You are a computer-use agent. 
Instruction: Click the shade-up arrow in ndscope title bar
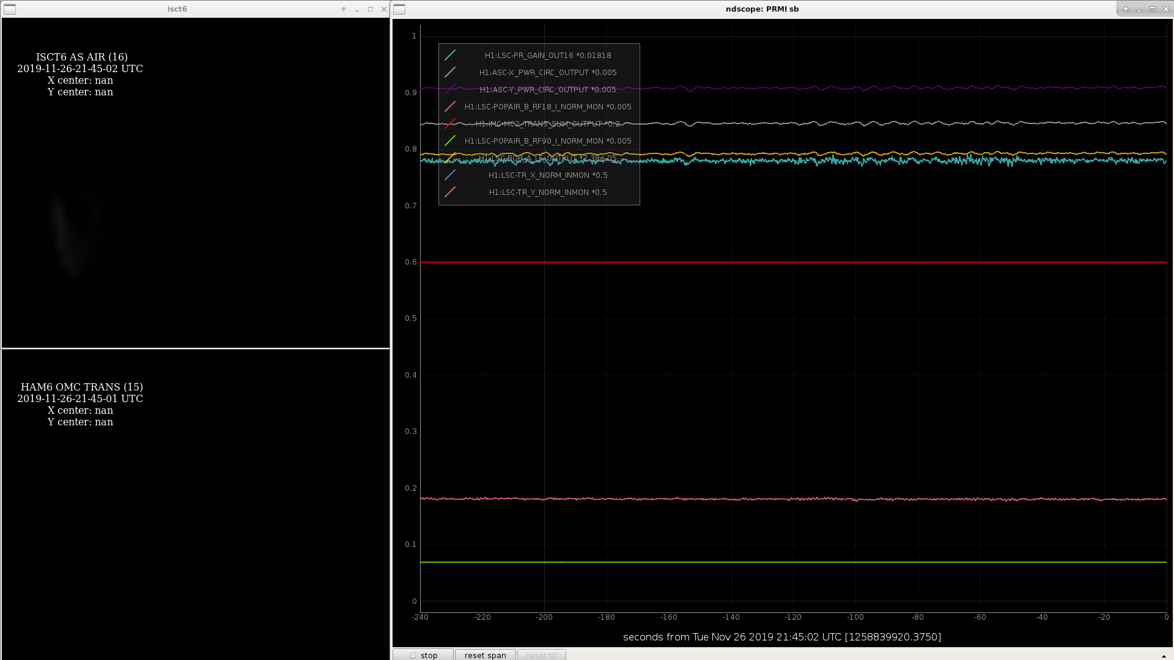point(1126,9)
